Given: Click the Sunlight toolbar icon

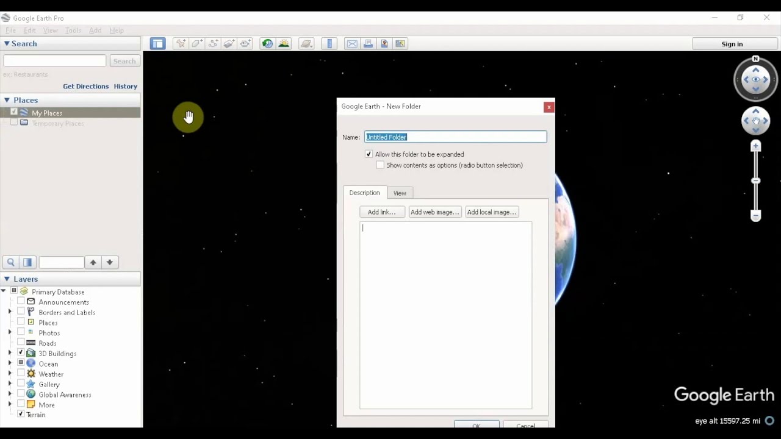Looking at the screenshot, I should 284,43.
